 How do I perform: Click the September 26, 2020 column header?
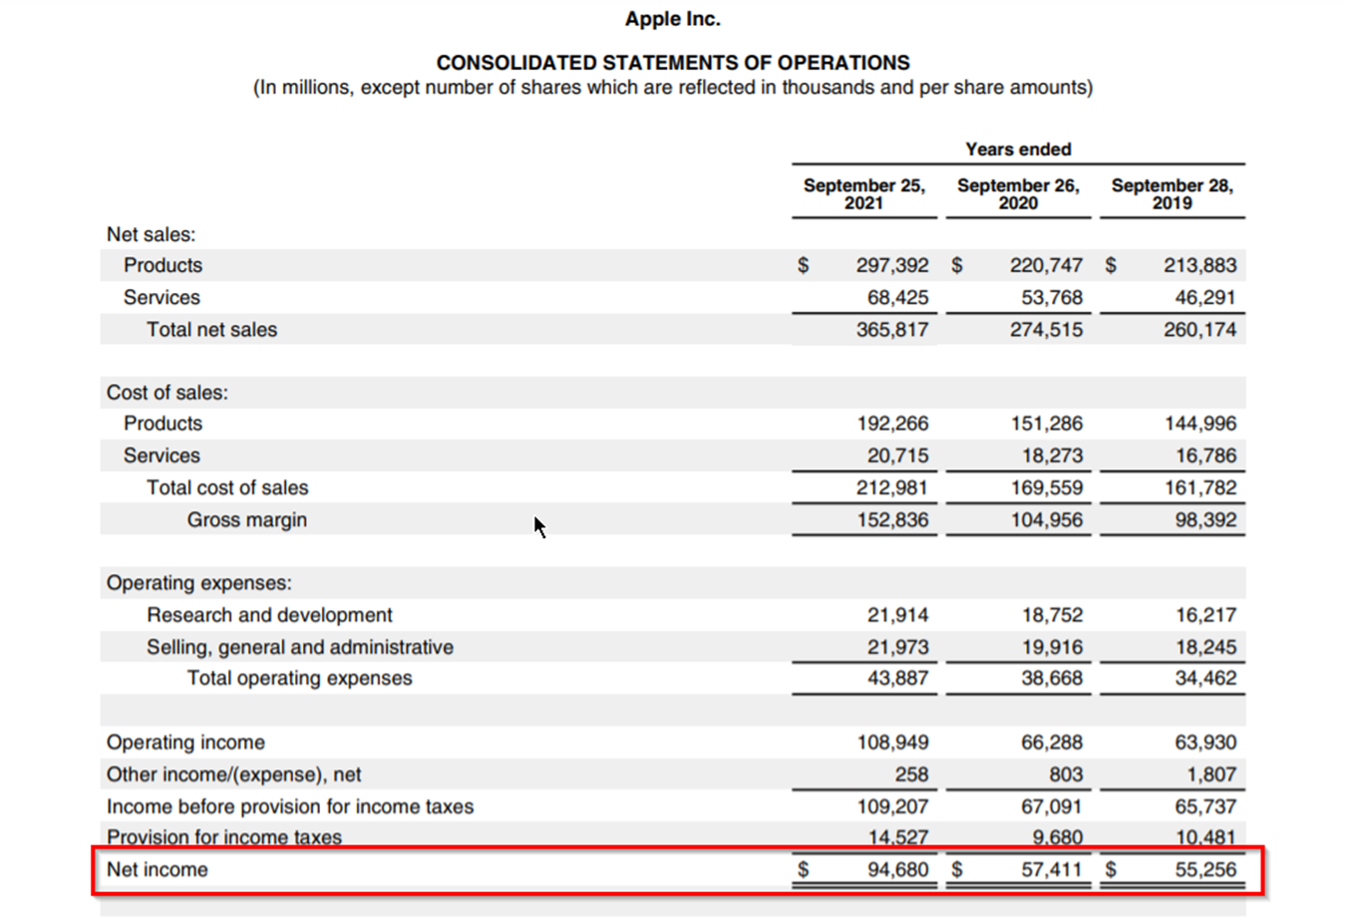(x=1018, y=194)
